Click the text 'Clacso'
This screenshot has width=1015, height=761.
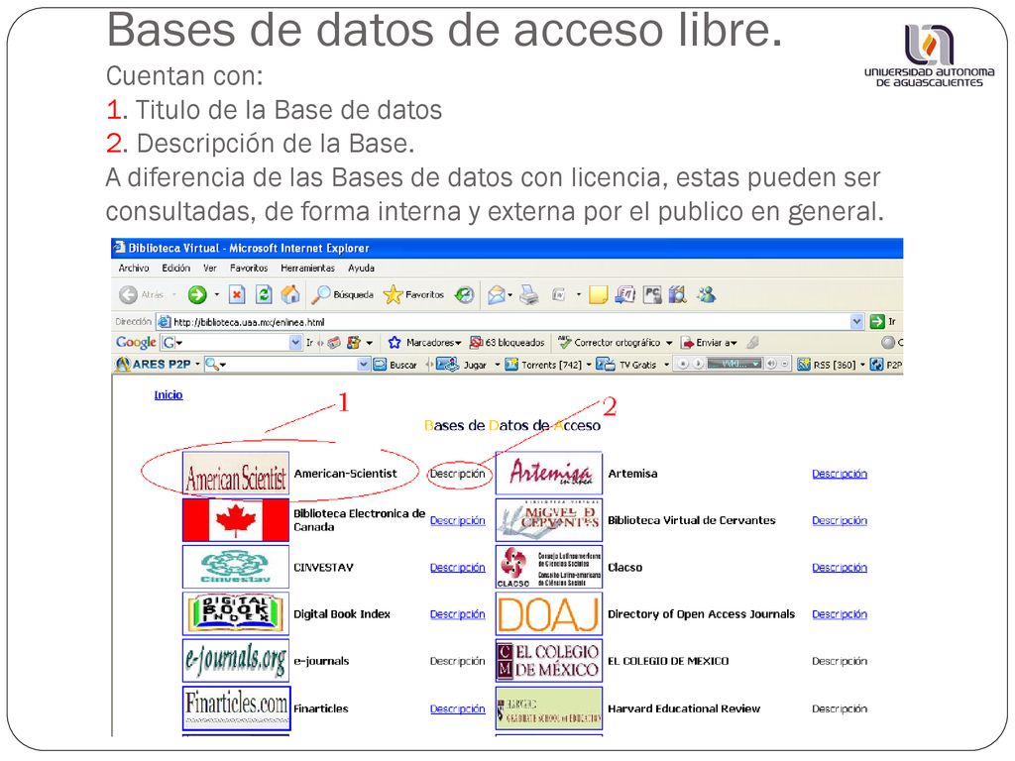tap(624, 568)
